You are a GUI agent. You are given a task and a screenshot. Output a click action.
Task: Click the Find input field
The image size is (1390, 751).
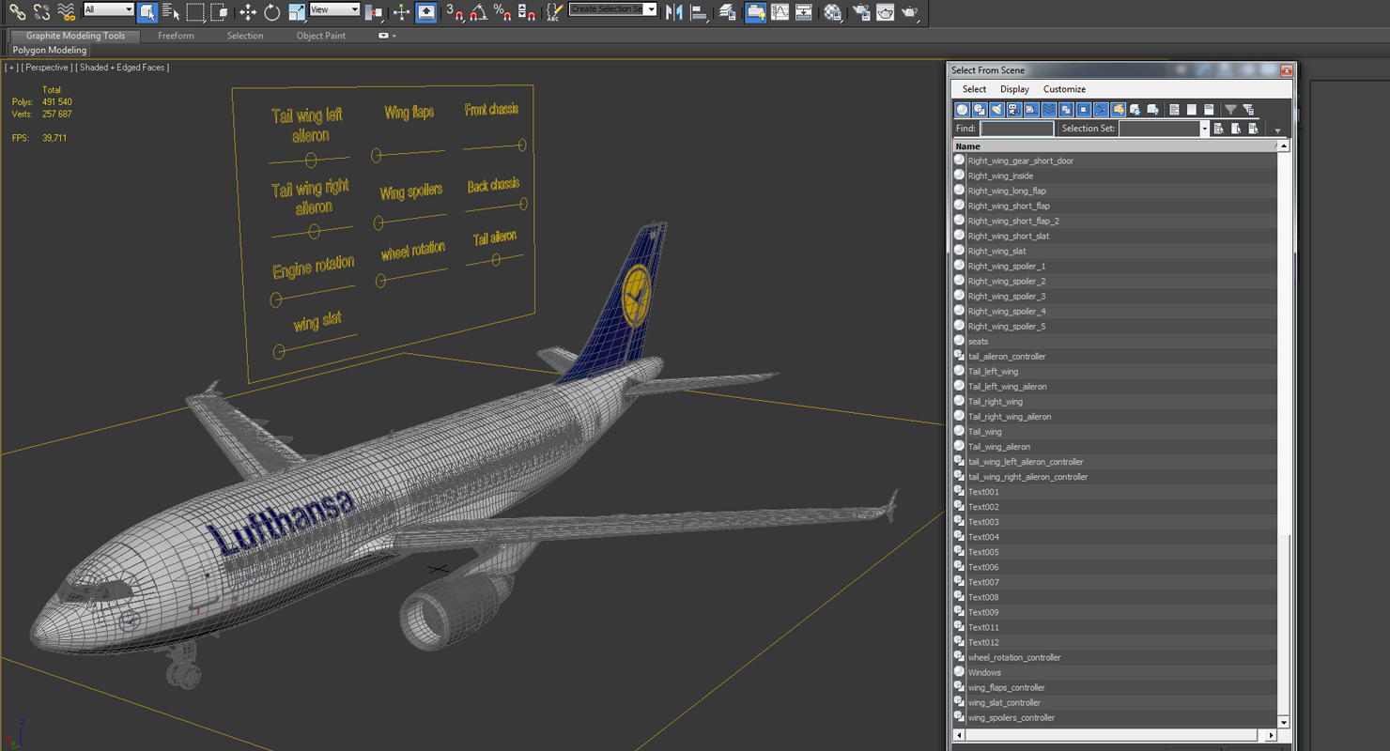[x=1017, y=129]
